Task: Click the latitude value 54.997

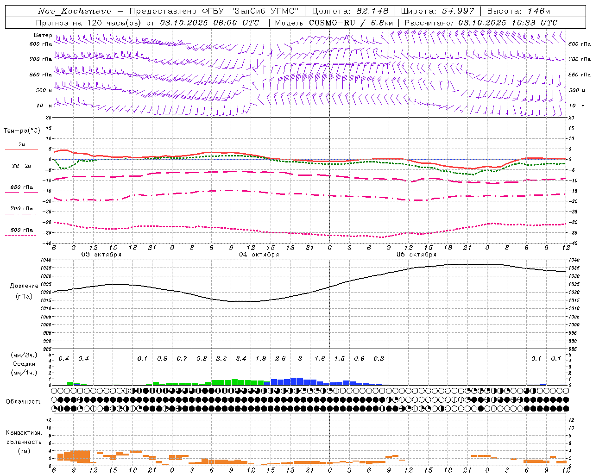Action: [458, 11]
